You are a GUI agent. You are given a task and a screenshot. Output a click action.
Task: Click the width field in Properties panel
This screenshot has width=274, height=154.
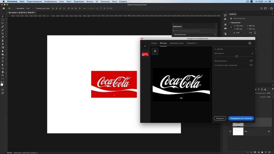click(240, 26)
